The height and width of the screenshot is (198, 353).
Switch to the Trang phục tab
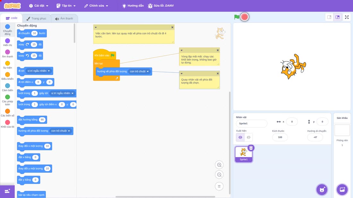pyautogui.click(x=36, y=19)
